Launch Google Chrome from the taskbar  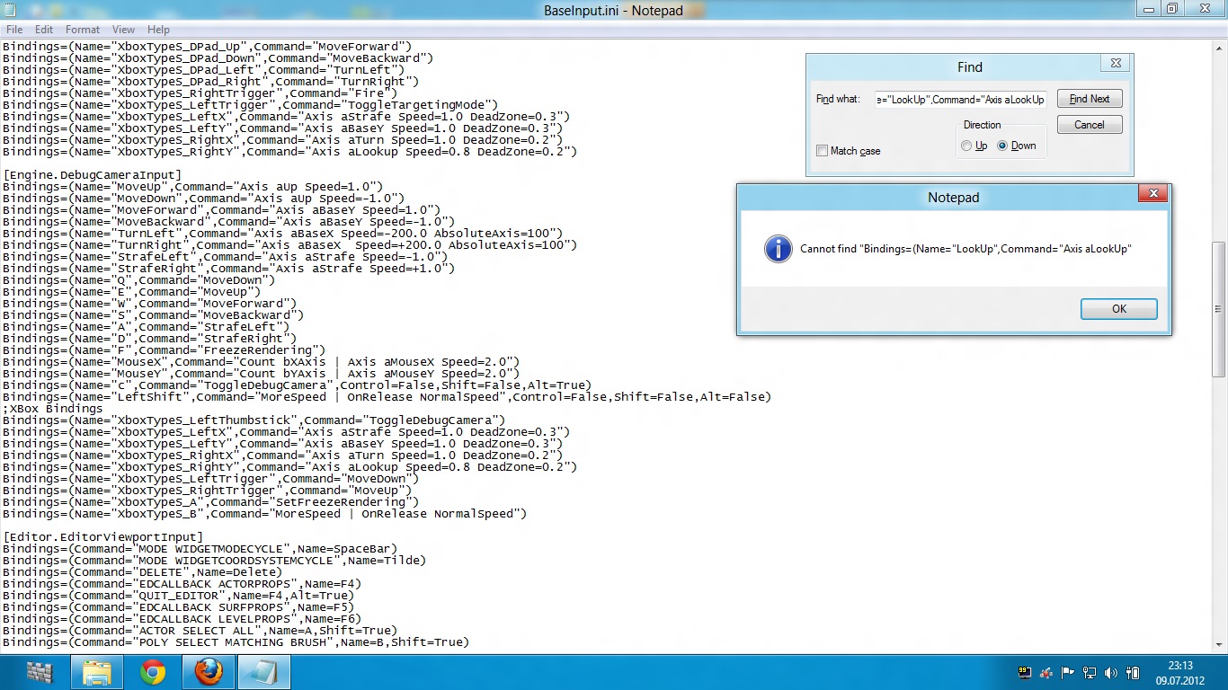click(153, 672)
